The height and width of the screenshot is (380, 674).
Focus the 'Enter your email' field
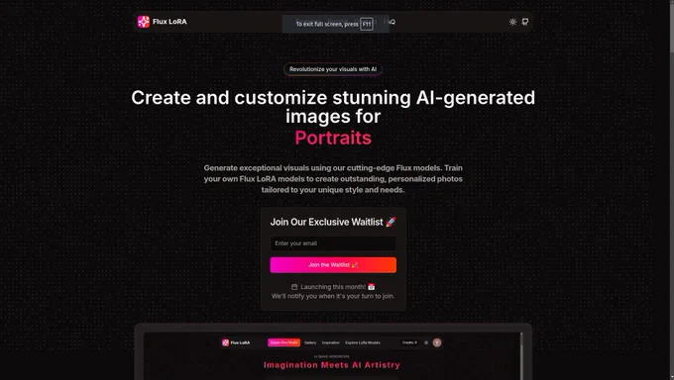pyautogui.click(x=333, y=243)
